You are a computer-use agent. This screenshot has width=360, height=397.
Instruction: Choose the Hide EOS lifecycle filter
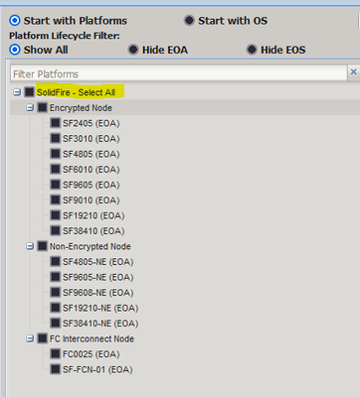(252, 50)
